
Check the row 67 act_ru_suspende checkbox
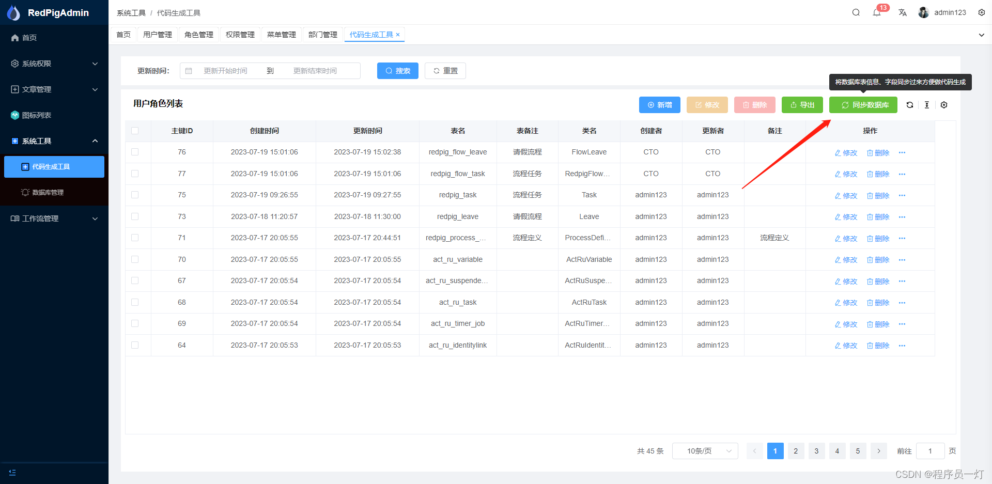[x=135, y=280]
